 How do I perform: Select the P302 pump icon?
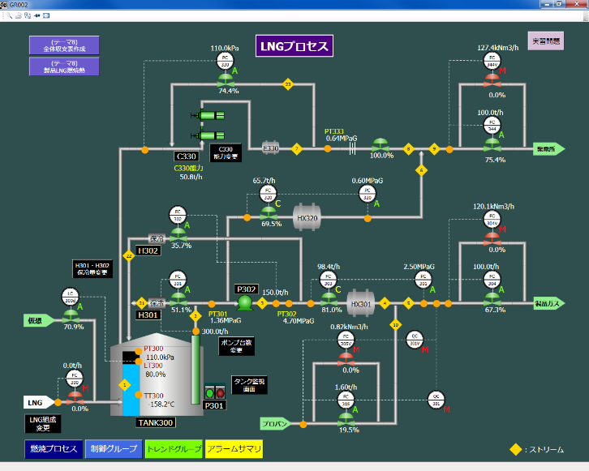pos(244,302)
